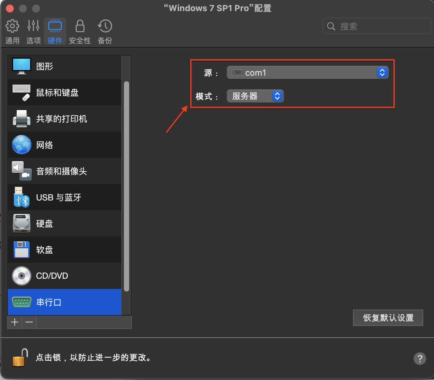Screen dimensions: 434x380
Task: Select 串行口 in the hardware list
Action: pyautogui.click(x=65, y=302)
